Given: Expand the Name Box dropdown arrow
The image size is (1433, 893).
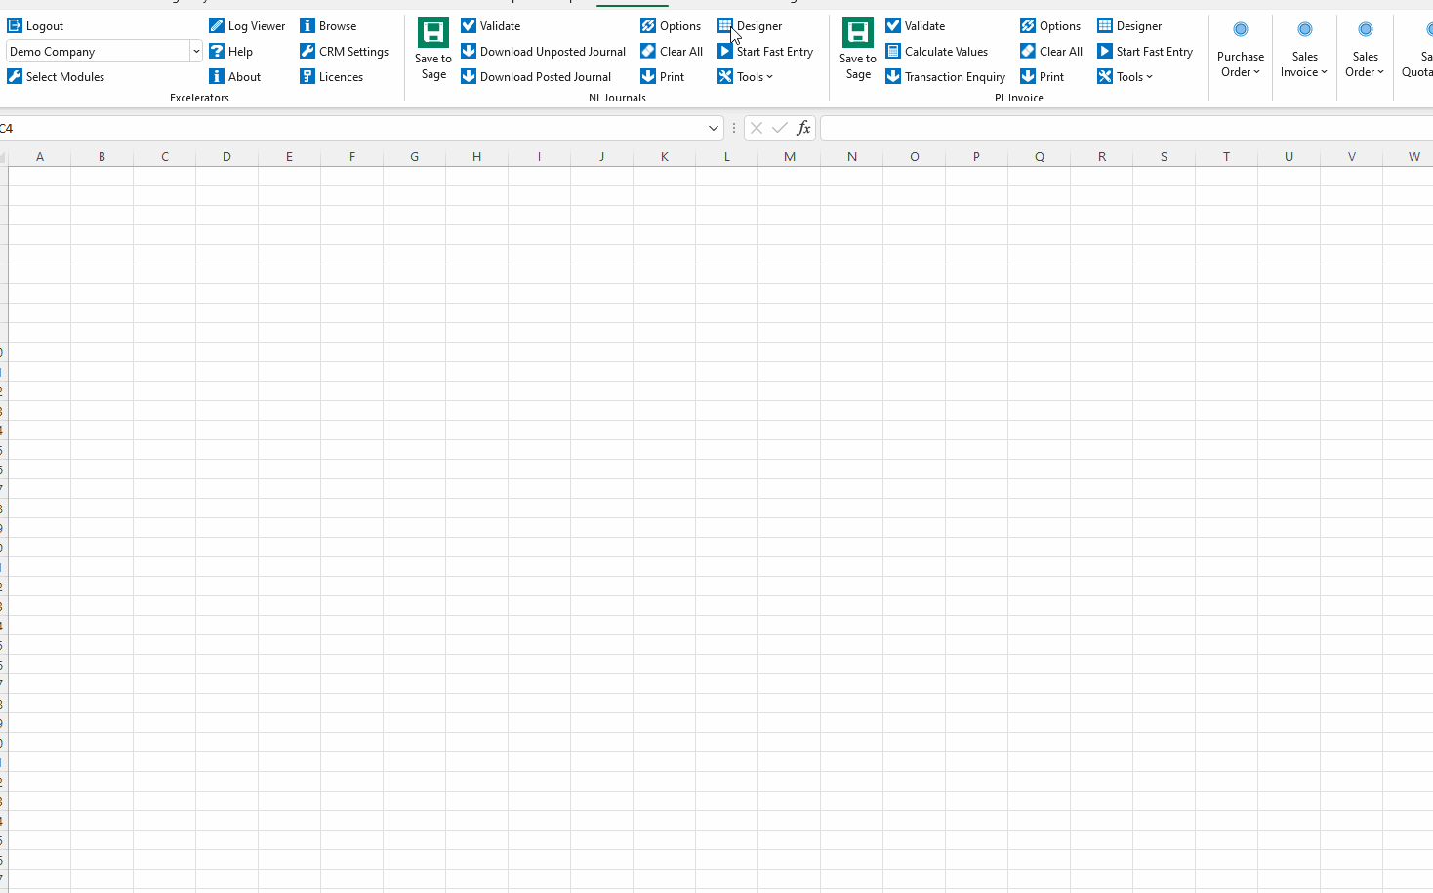Looking at the screenshot, I should coord(714,128).
